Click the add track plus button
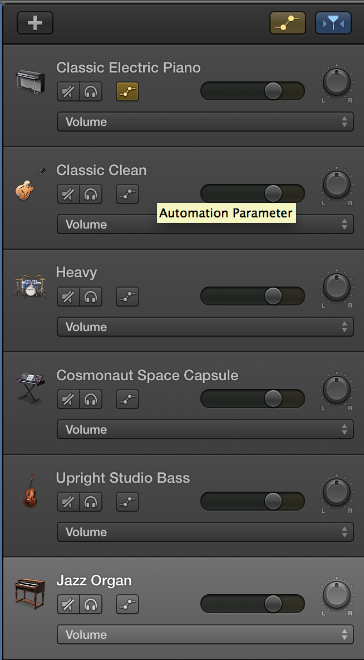Image resolution: width=364 pixels, height=660 pixels. point(35,23)
